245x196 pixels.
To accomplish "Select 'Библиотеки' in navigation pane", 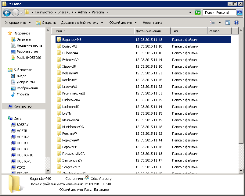I will point(23,70).
